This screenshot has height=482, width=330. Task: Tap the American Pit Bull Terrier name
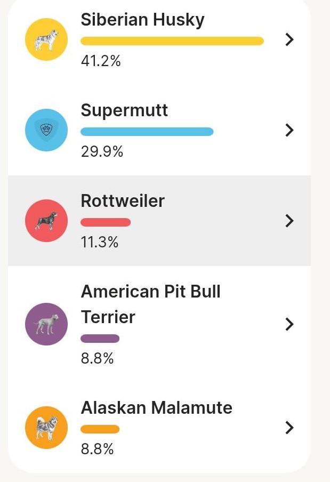(x=150, y=304)
